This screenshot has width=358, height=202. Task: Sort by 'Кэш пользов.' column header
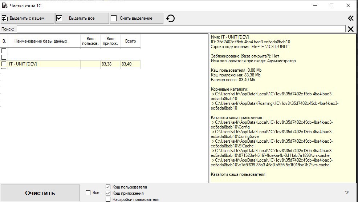coord(90,41)
